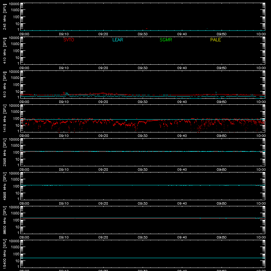Click the cyan spike near 09:48 in 610 MHz panel
The image size is (271, 271).
pyautogui.click(x=216, y=93)
